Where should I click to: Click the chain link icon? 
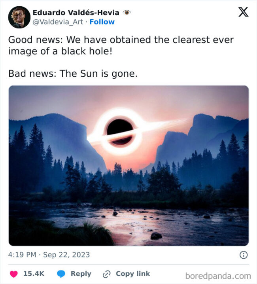pos(106,274)
